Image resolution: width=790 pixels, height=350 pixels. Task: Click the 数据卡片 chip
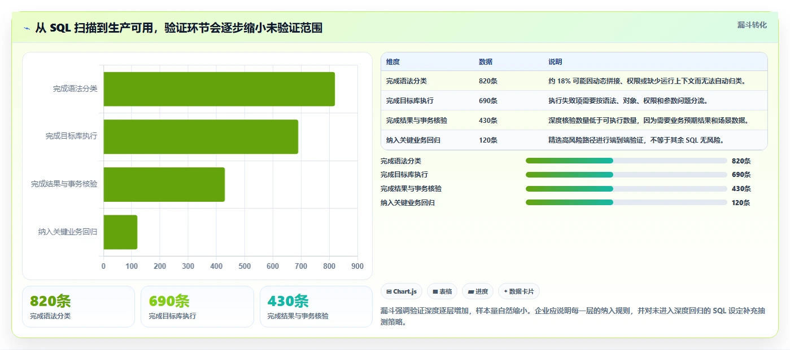(x=519, y=291)
